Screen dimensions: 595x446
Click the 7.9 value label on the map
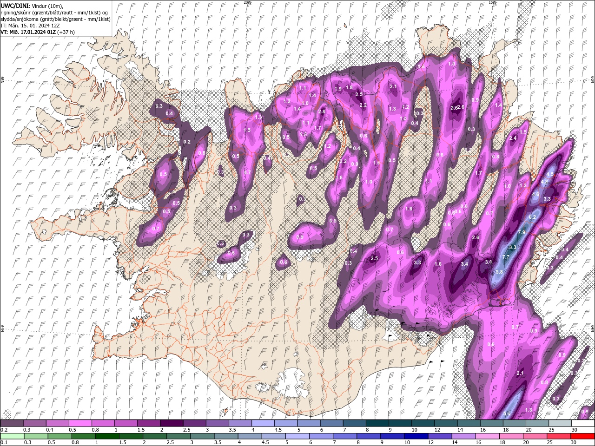coord(522,232)
